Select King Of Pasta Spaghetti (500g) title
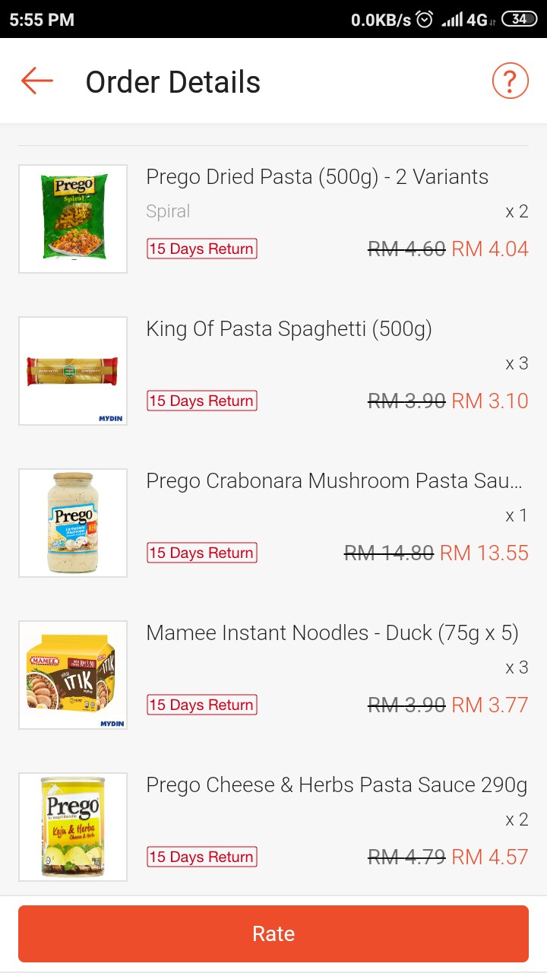 (x=289, y=329)
